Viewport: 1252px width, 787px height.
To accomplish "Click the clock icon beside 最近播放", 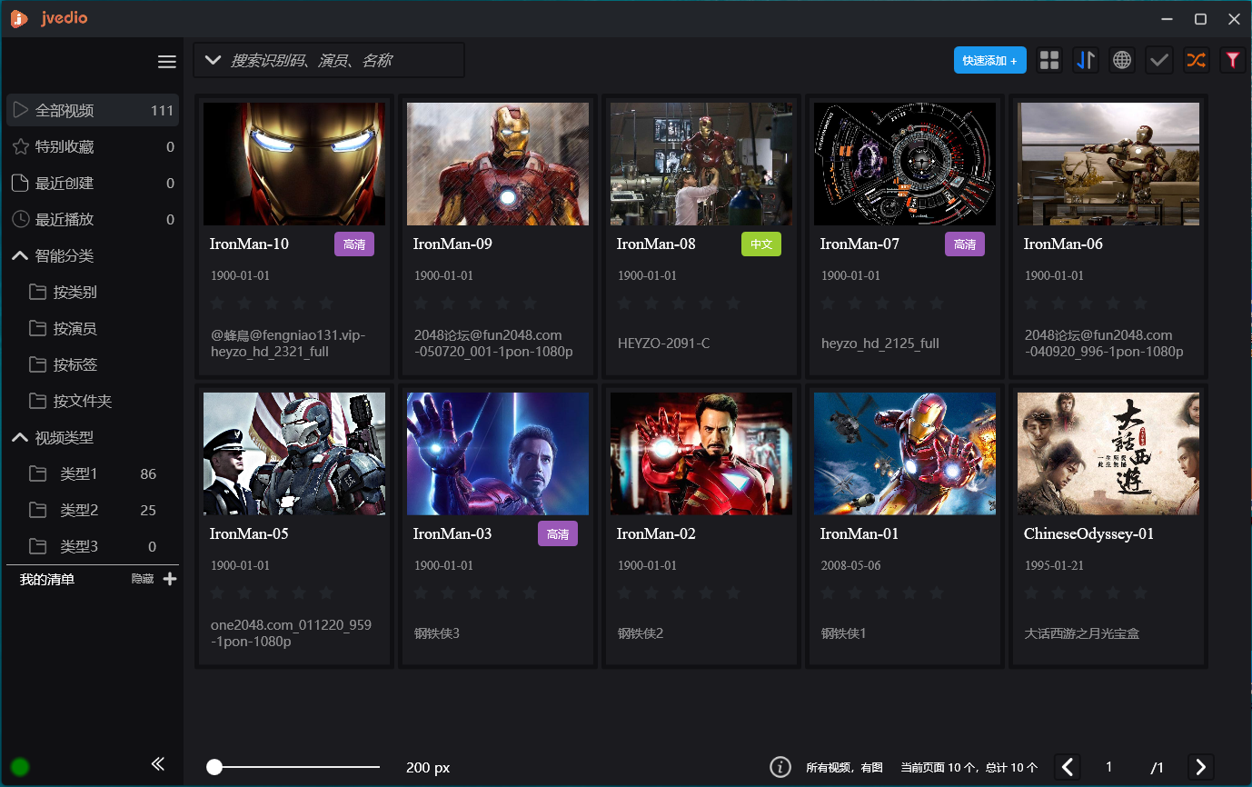I will [20, 219].
